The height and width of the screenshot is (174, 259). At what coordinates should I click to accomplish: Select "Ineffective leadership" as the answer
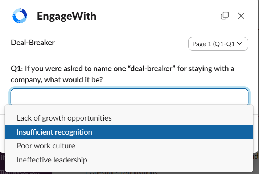pyautogui.click(x=52, y=160)
